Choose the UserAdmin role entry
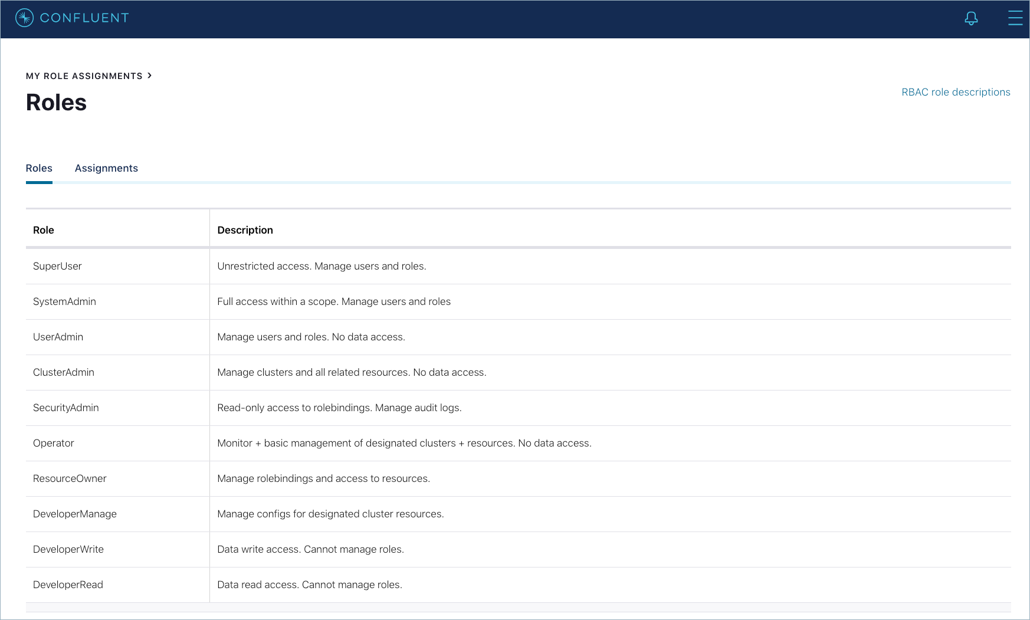This screenshot has height=620, width=1030. (58, 337)
